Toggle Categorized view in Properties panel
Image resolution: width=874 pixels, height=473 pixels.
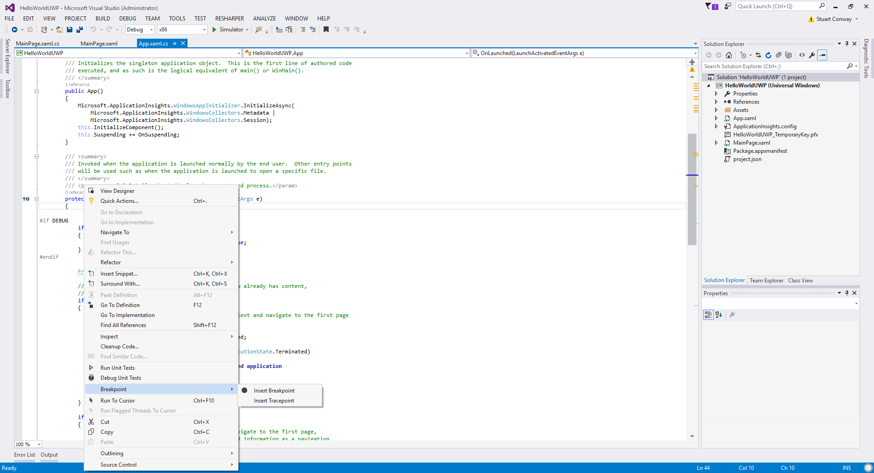click(x=708, y=314)
